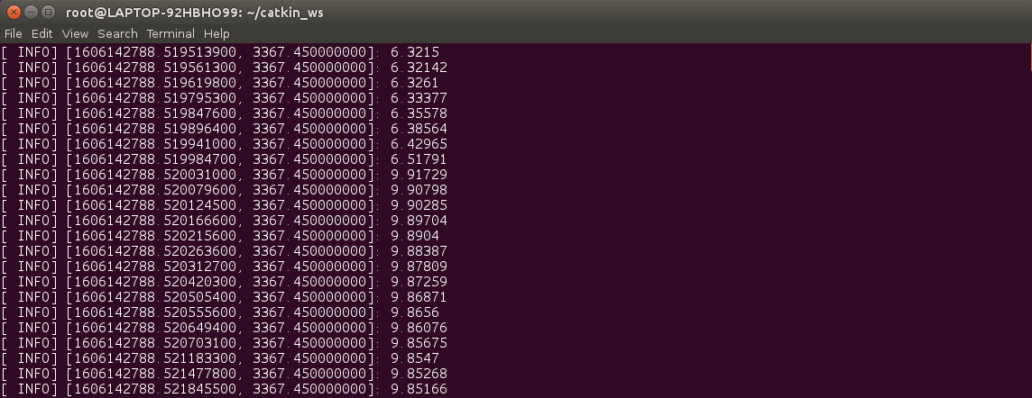The height and width of the screenshot is (398, 1032).
Task: Click the log value 9.88387
Action: tap(419, 251)
